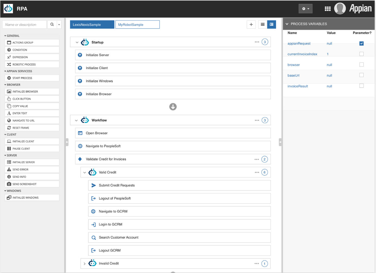Click the down arrow between Startup and Workflow

[x=173, y=107]
